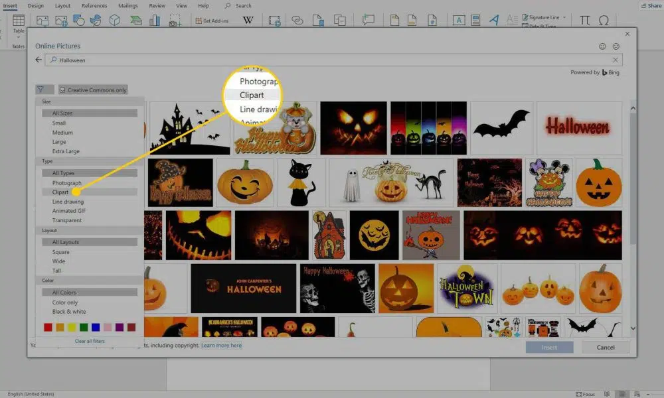Viewport: 664px width, 398px height.
Task: Click the Share button
Action: coord(651,5)
